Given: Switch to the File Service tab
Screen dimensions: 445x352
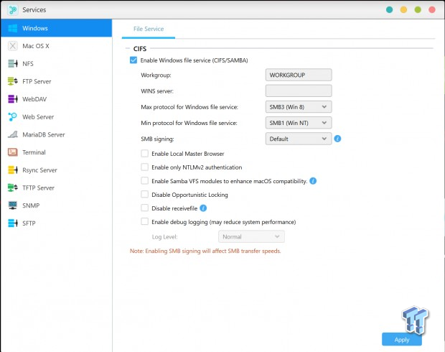Looking at the screenshot, I should tap(149, 29).
